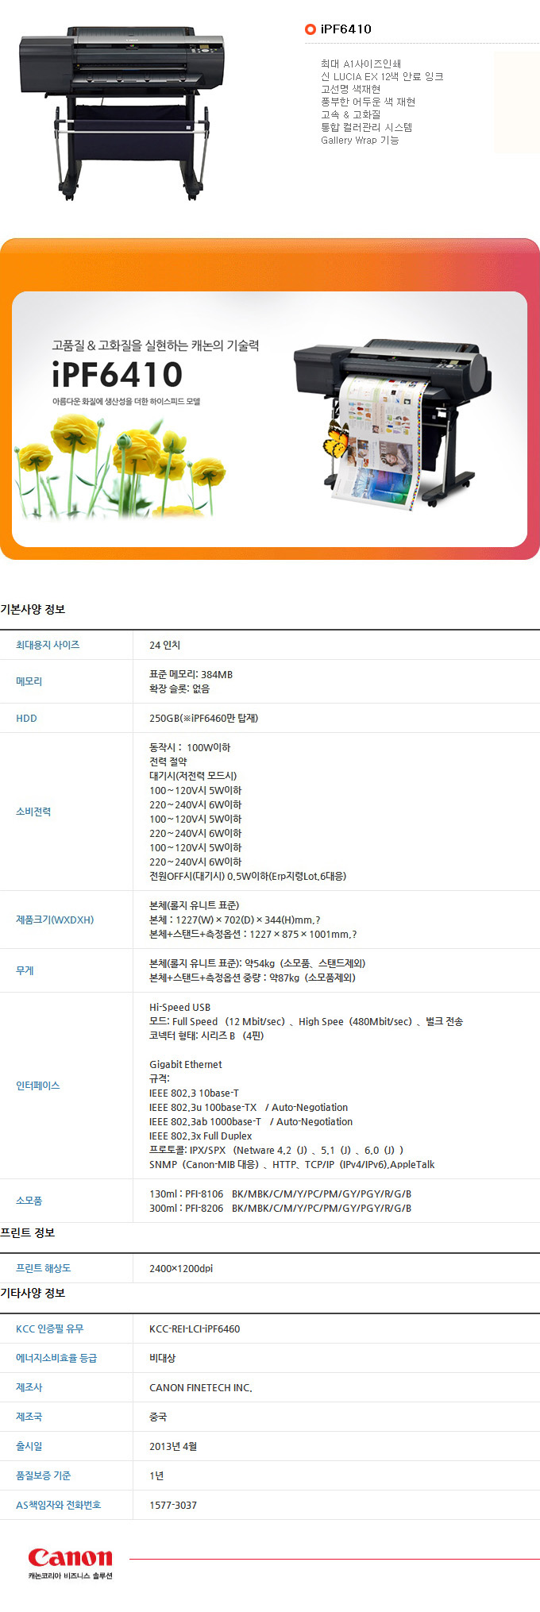The image size is (540, 1612).
Task: Click the orange circle bullet beside iPF6410
Action: (x=310, y=29)
